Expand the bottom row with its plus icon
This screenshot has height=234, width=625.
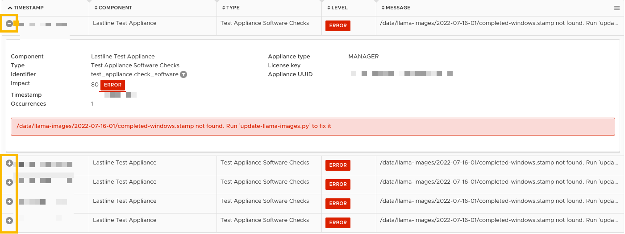pyautogui.click(x=9, y=221)
